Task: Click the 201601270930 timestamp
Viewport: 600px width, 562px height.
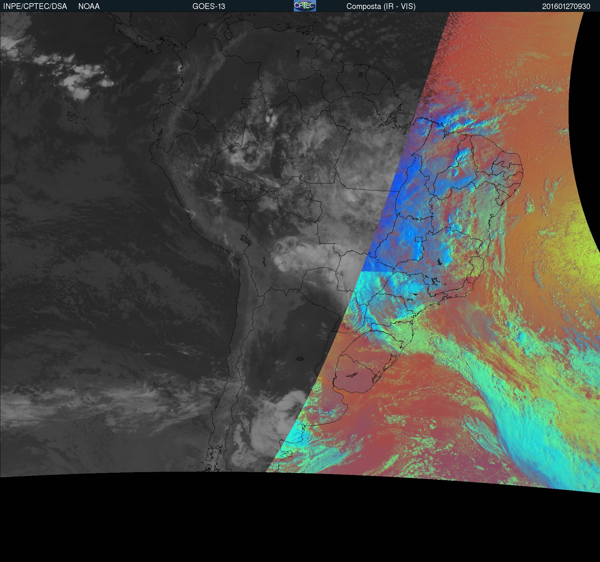Action: pos(566,6)
